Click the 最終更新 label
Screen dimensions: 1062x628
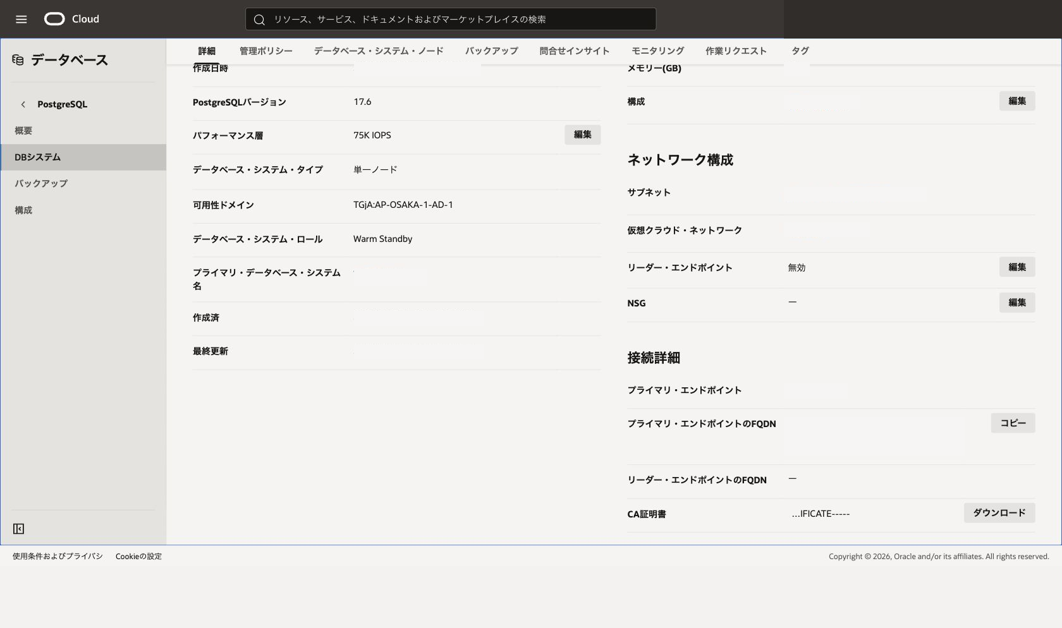click(211, 351)
